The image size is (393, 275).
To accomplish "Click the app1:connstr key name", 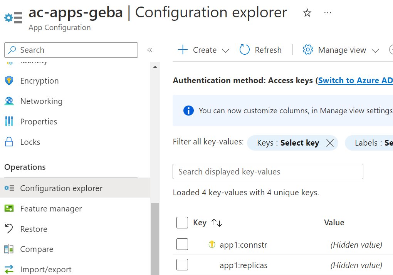I will pos(244,245).
